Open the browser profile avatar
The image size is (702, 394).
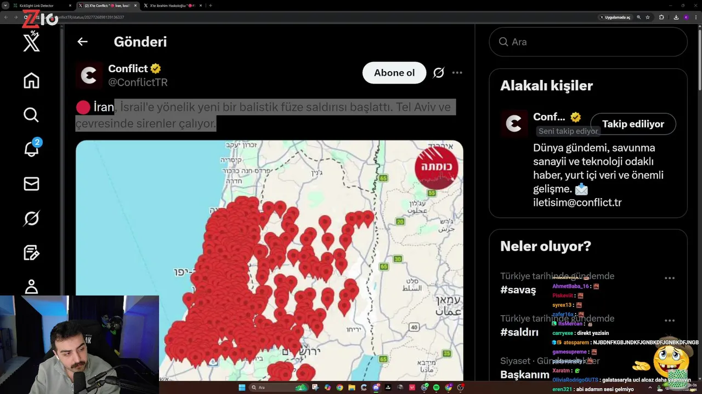coord(686,18)
